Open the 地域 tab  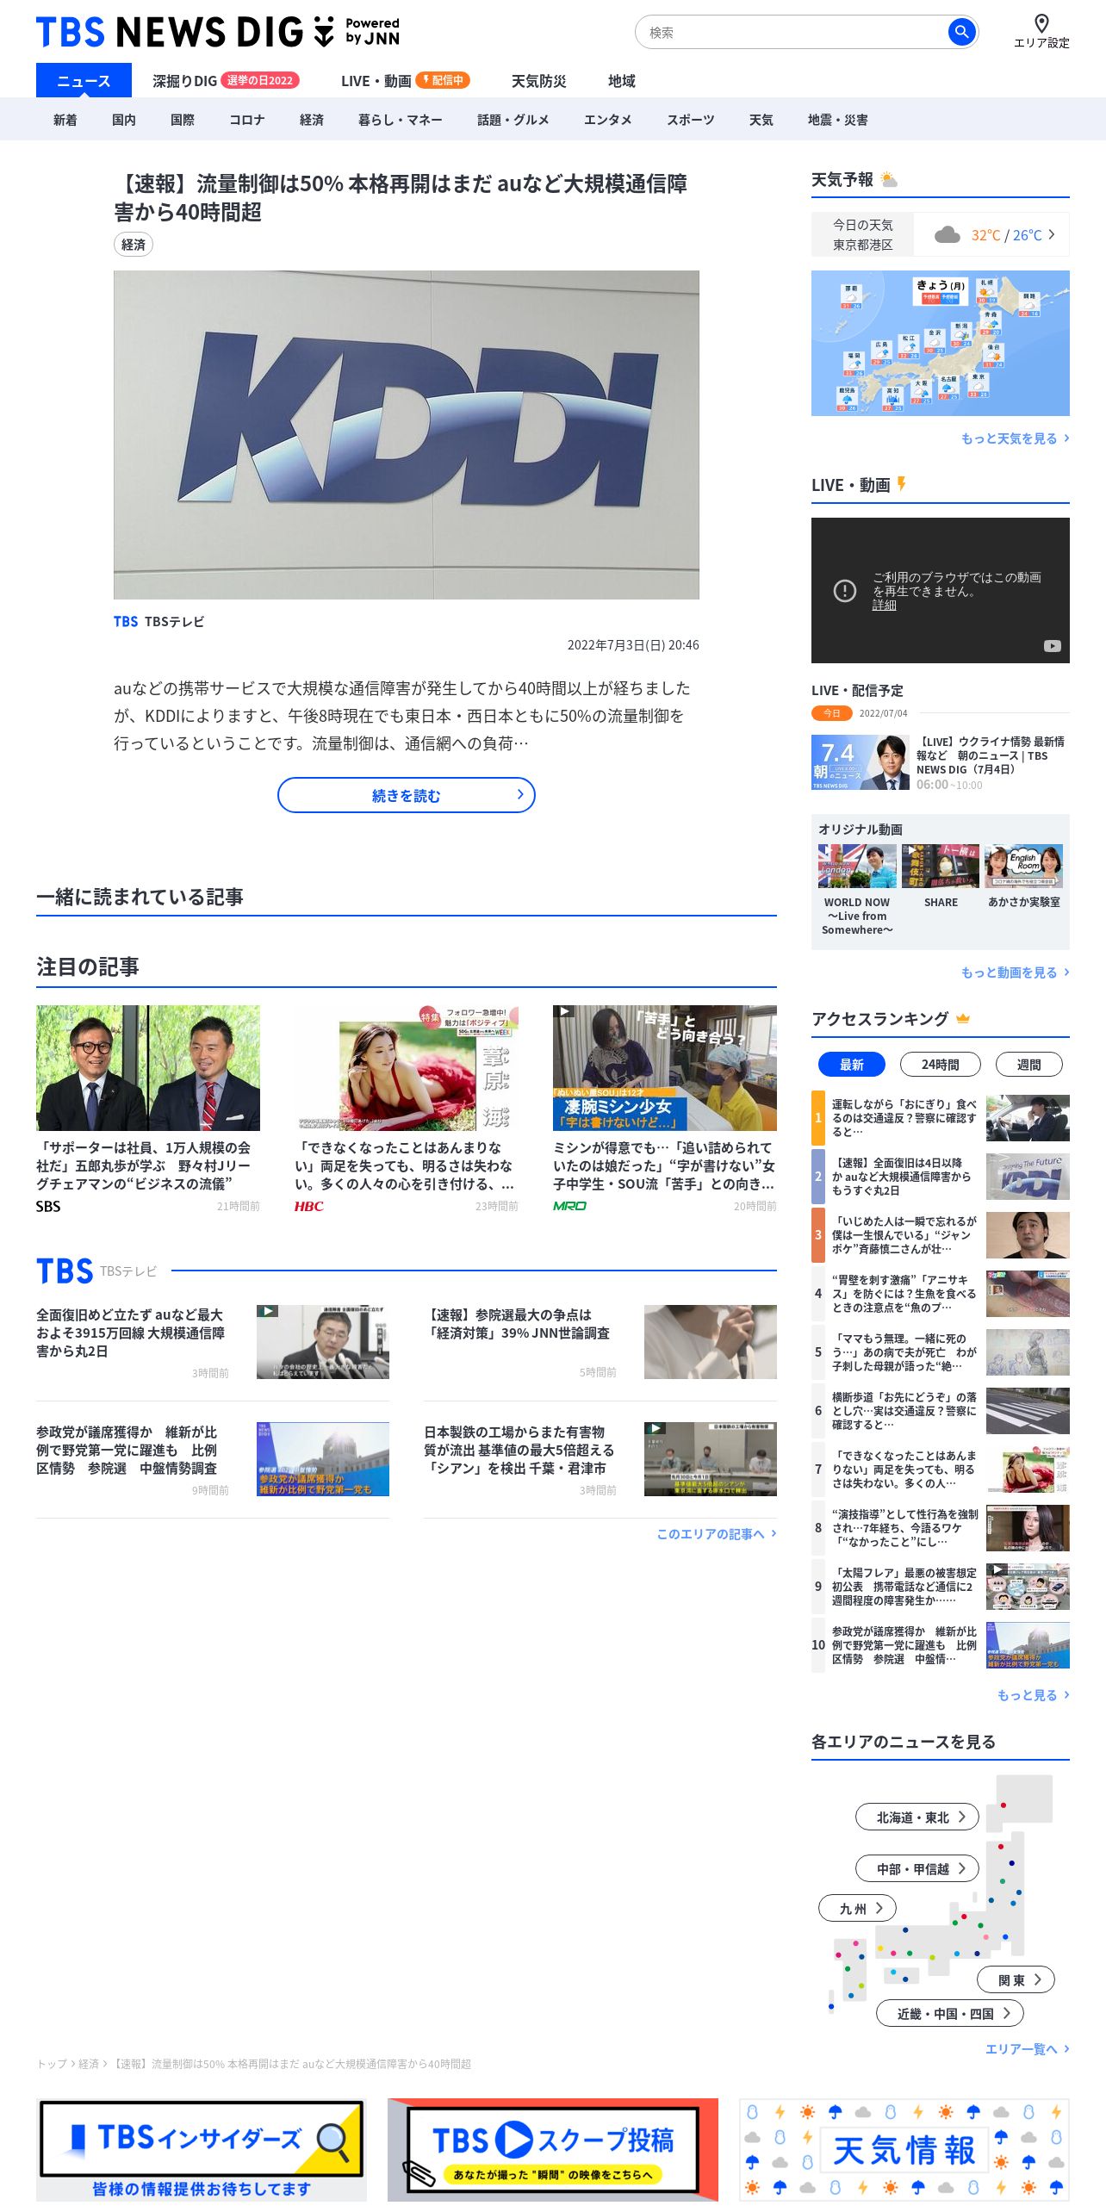click(621, 80)
